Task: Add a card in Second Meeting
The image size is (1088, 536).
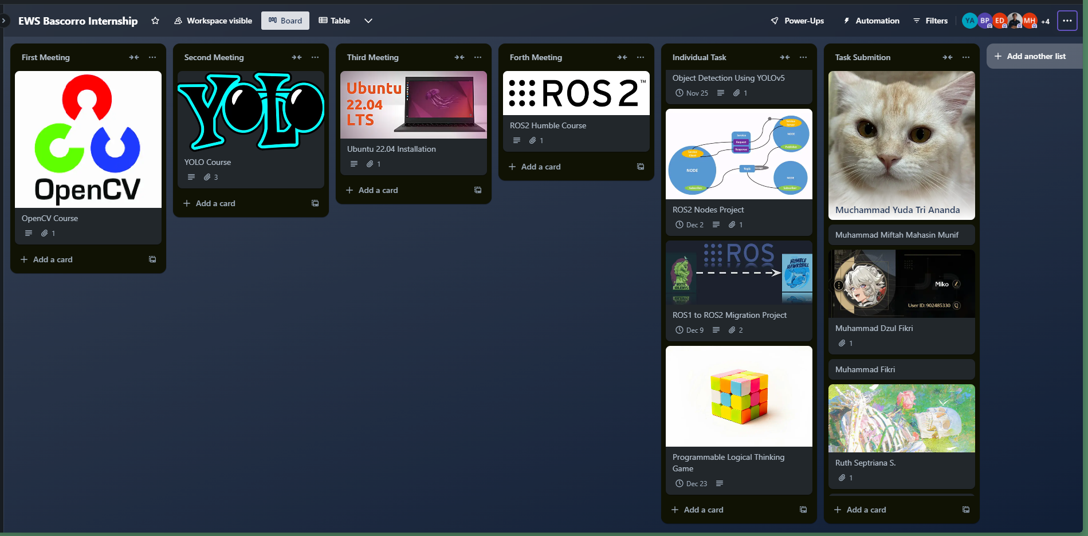Action: pos(210,203)
